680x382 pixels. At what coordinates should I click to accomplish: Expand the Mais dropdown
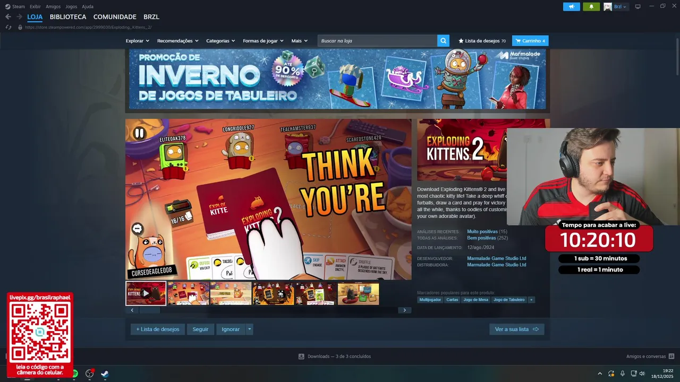(300, 41)
